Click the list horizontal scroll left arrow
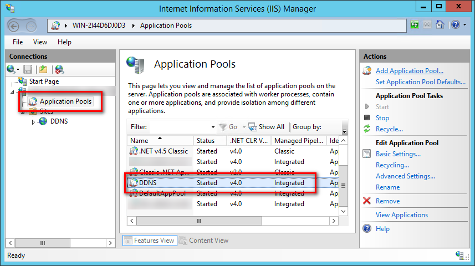This screenshot has width=475, height=266. (132, 221)
